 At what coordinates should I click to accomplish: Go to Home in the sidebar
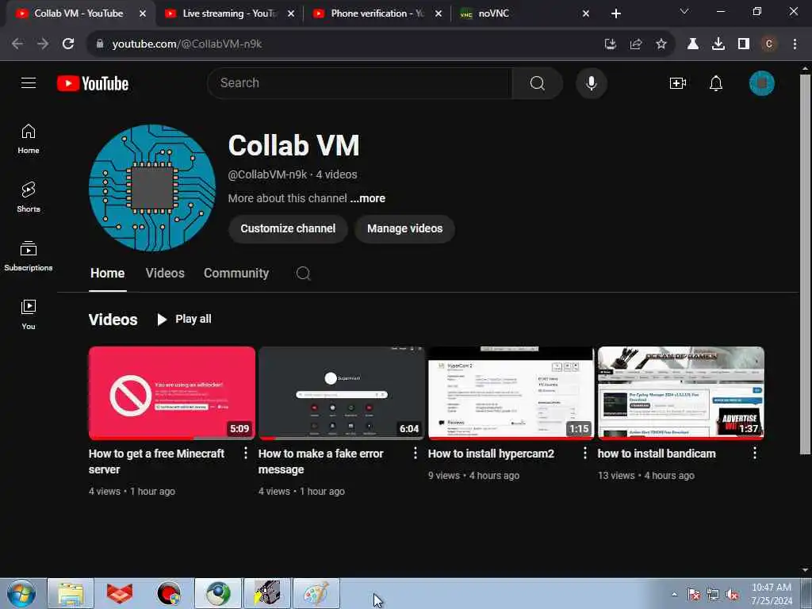29,139
